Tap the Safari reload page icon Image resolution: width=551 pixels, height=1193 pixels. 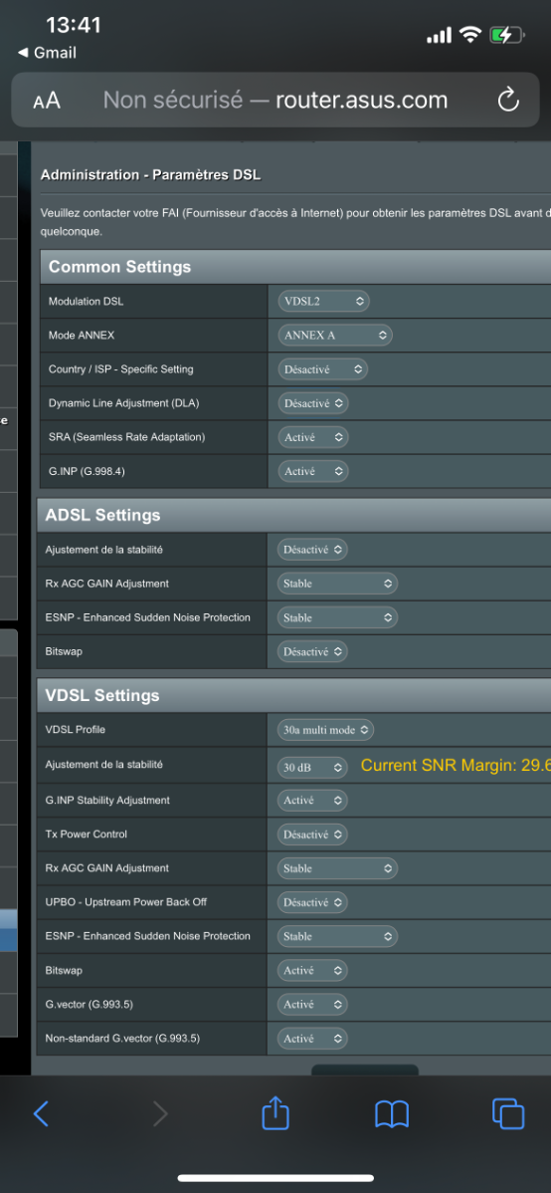507,100
